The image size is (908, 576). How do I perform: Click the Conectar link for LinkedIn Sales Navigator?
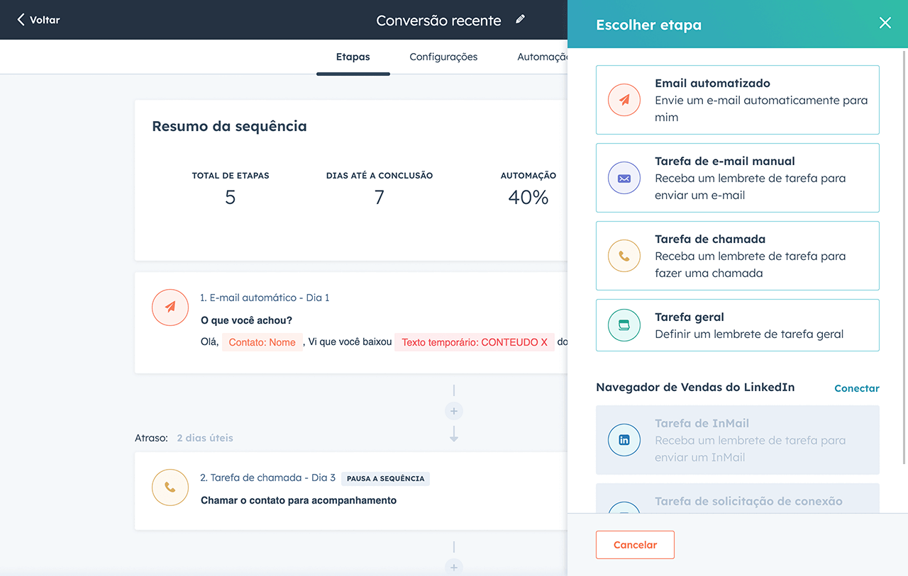click(856, 388)
